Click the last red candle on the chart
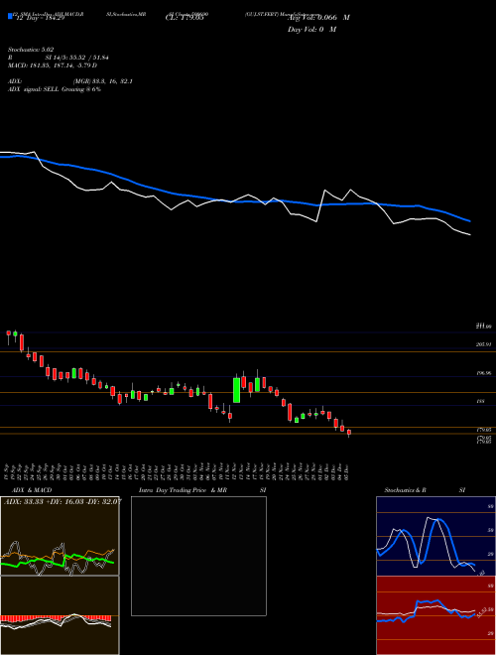This screenshot has height=655, width=496. coord(349,433)
